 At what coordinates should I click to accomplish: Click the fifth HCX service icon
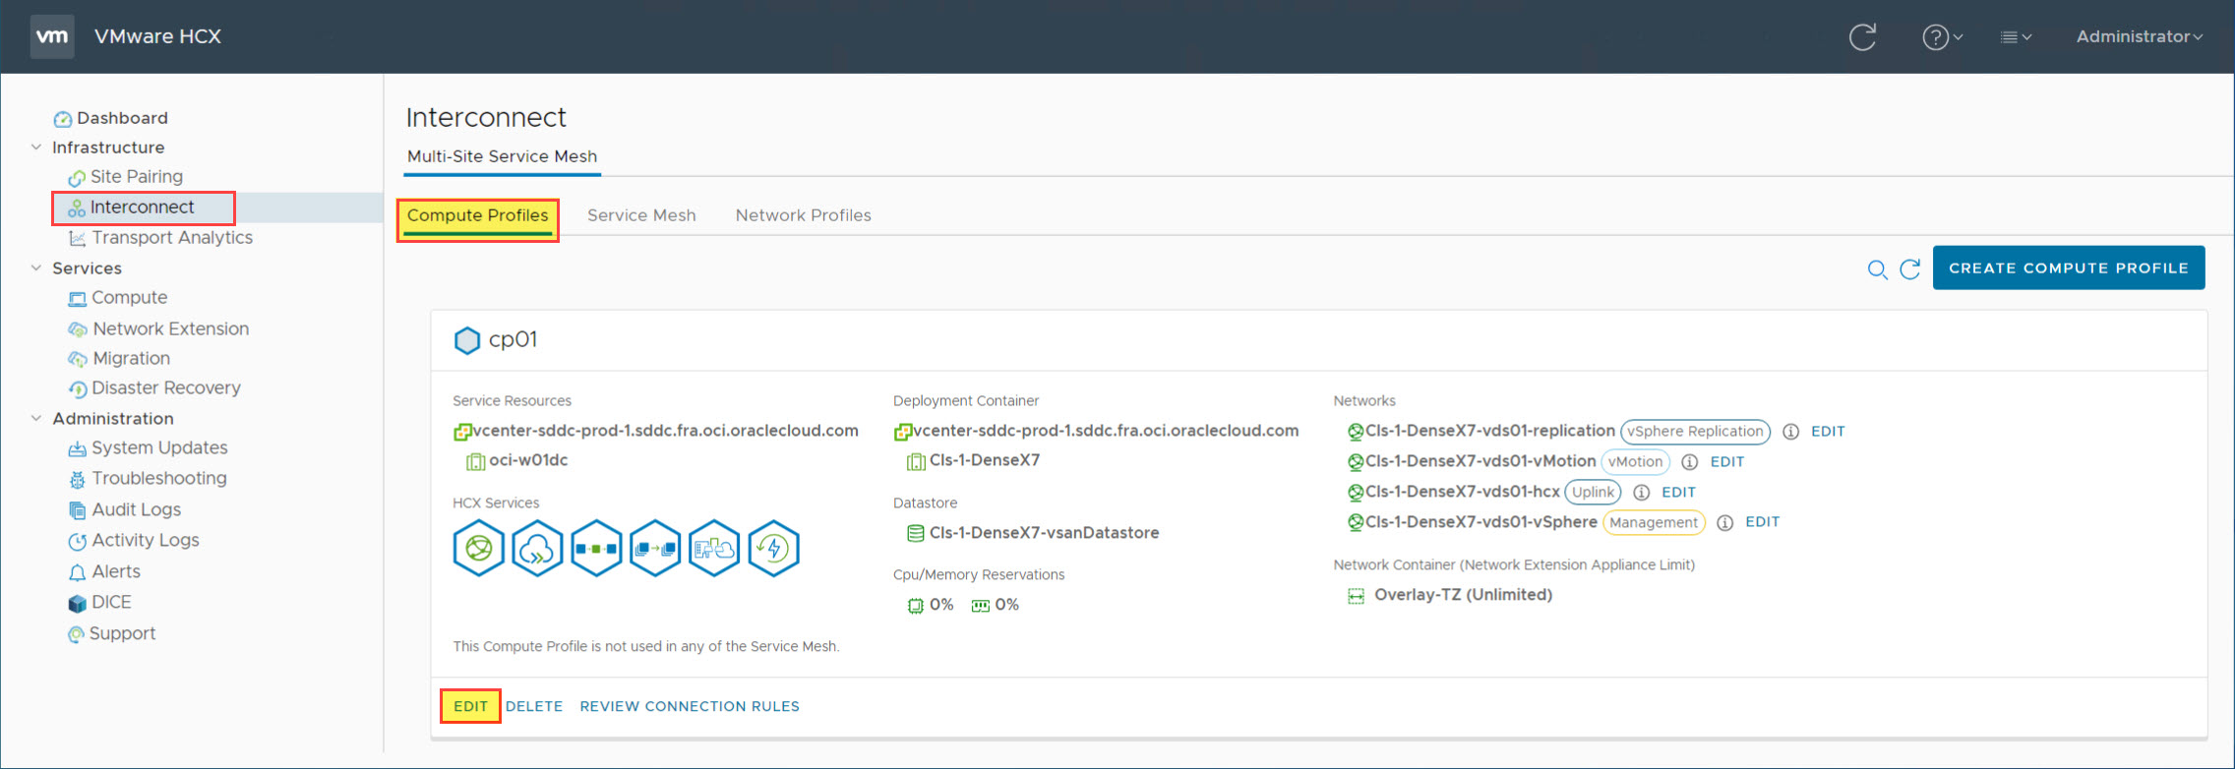[x=714, y=548]
